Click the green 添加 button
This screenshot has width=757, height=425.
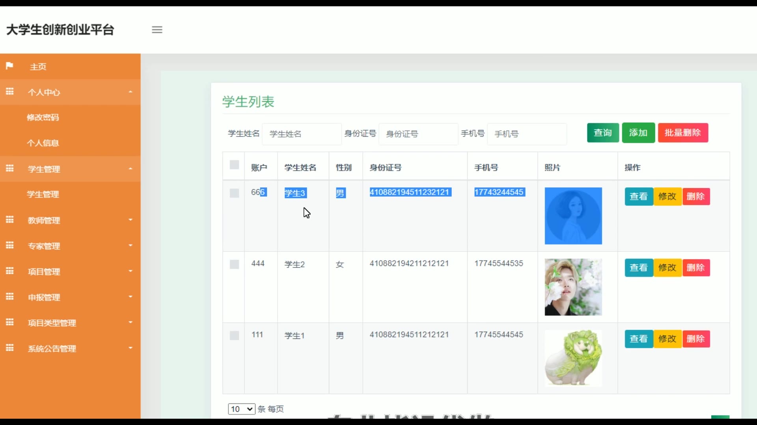pos(638,133)
